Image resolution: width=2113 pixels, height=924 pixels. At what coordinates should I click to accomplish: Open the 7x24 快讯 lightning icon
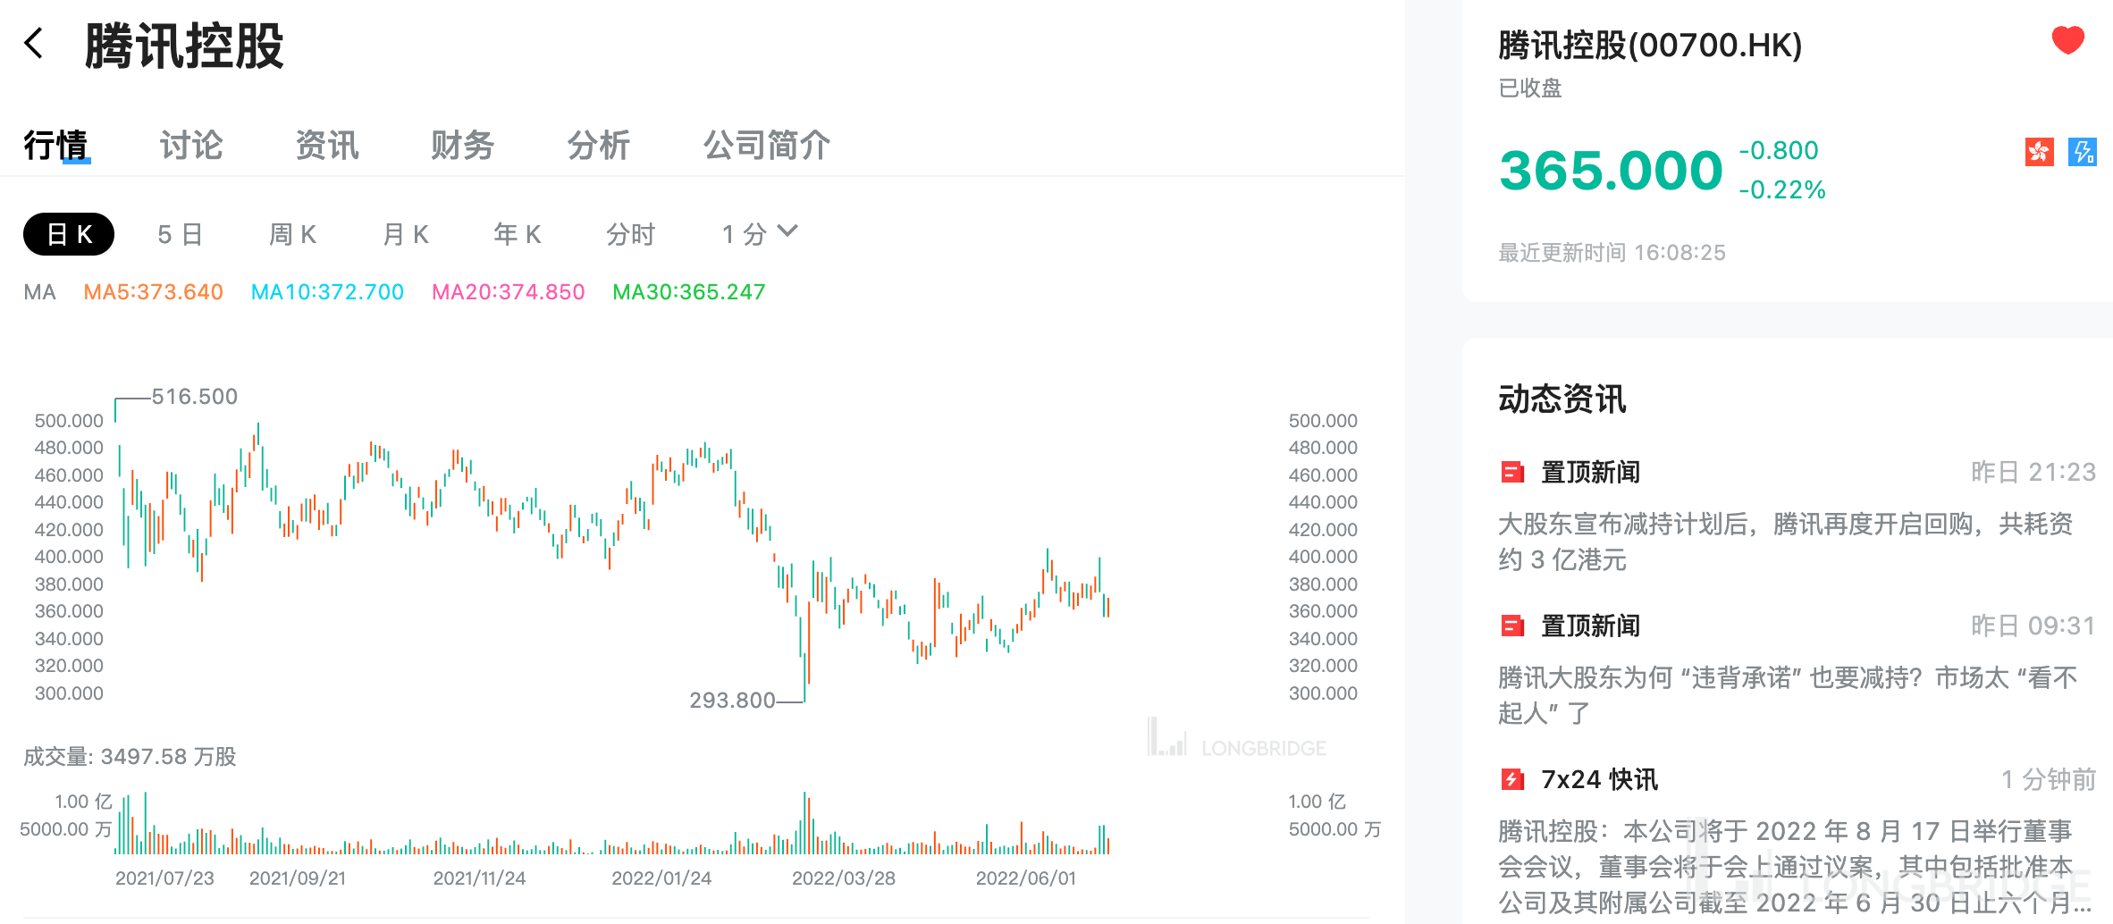[1512, 779]
